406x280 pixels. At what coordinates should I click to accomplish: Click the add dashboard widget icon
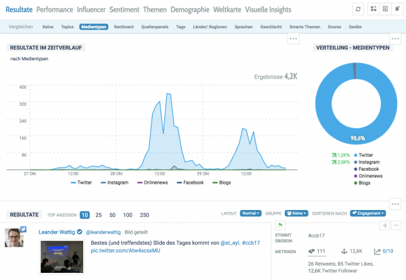click(x=373, y=9)
